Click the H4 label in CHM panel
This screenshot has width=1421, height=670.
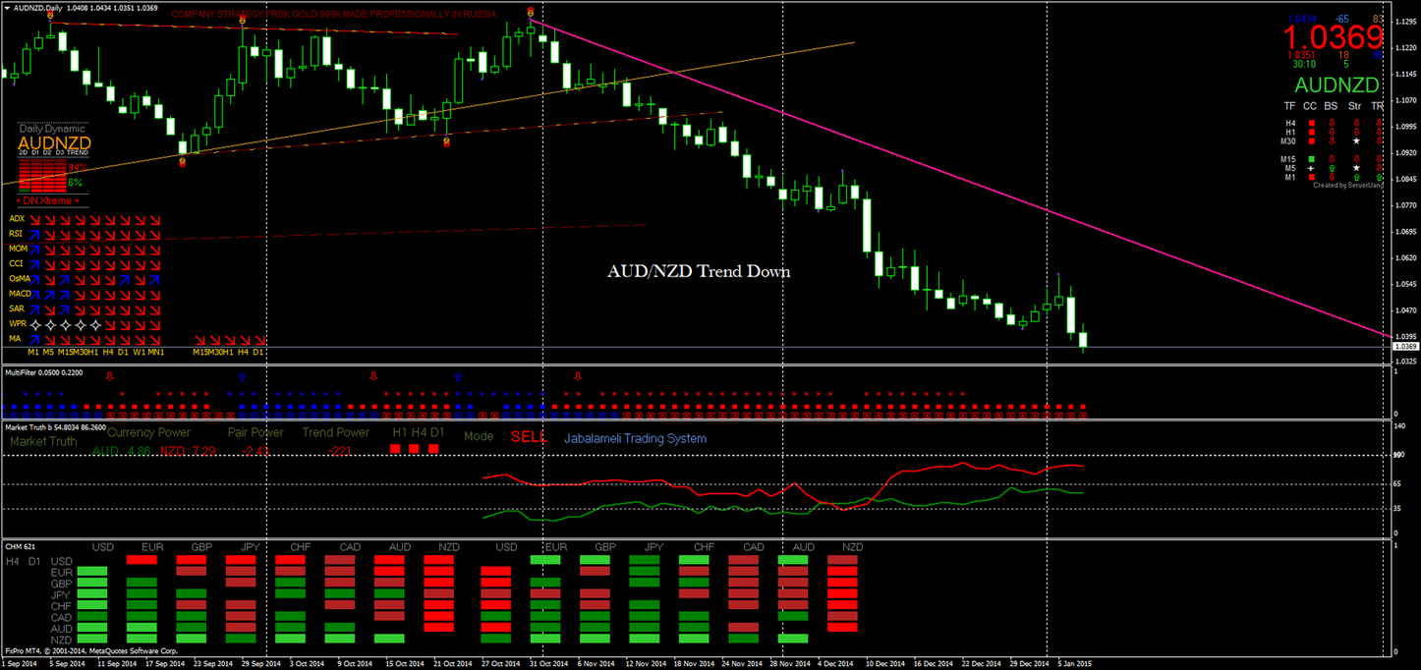click(12, 561)
